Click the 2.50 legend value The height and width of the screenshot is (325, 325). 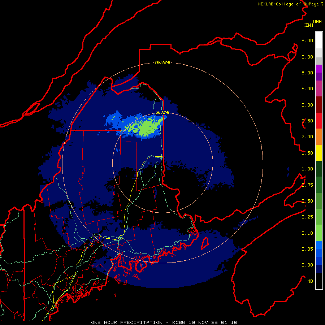click(x=307, y=121)
